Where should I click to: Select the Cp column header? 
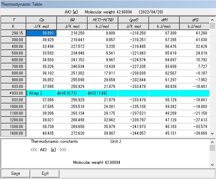click(41, 20)
